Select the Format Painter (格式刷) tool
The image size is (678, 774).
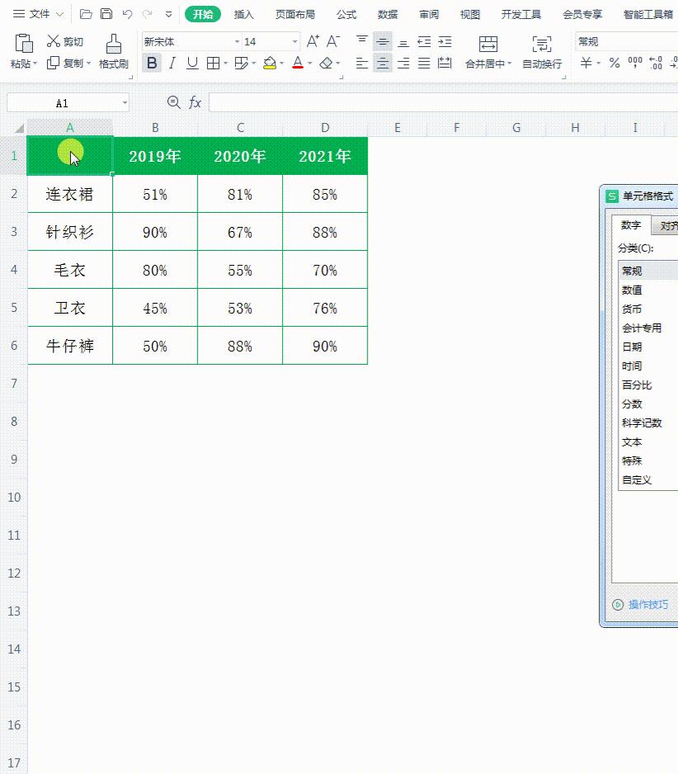[x=113, y=50]
